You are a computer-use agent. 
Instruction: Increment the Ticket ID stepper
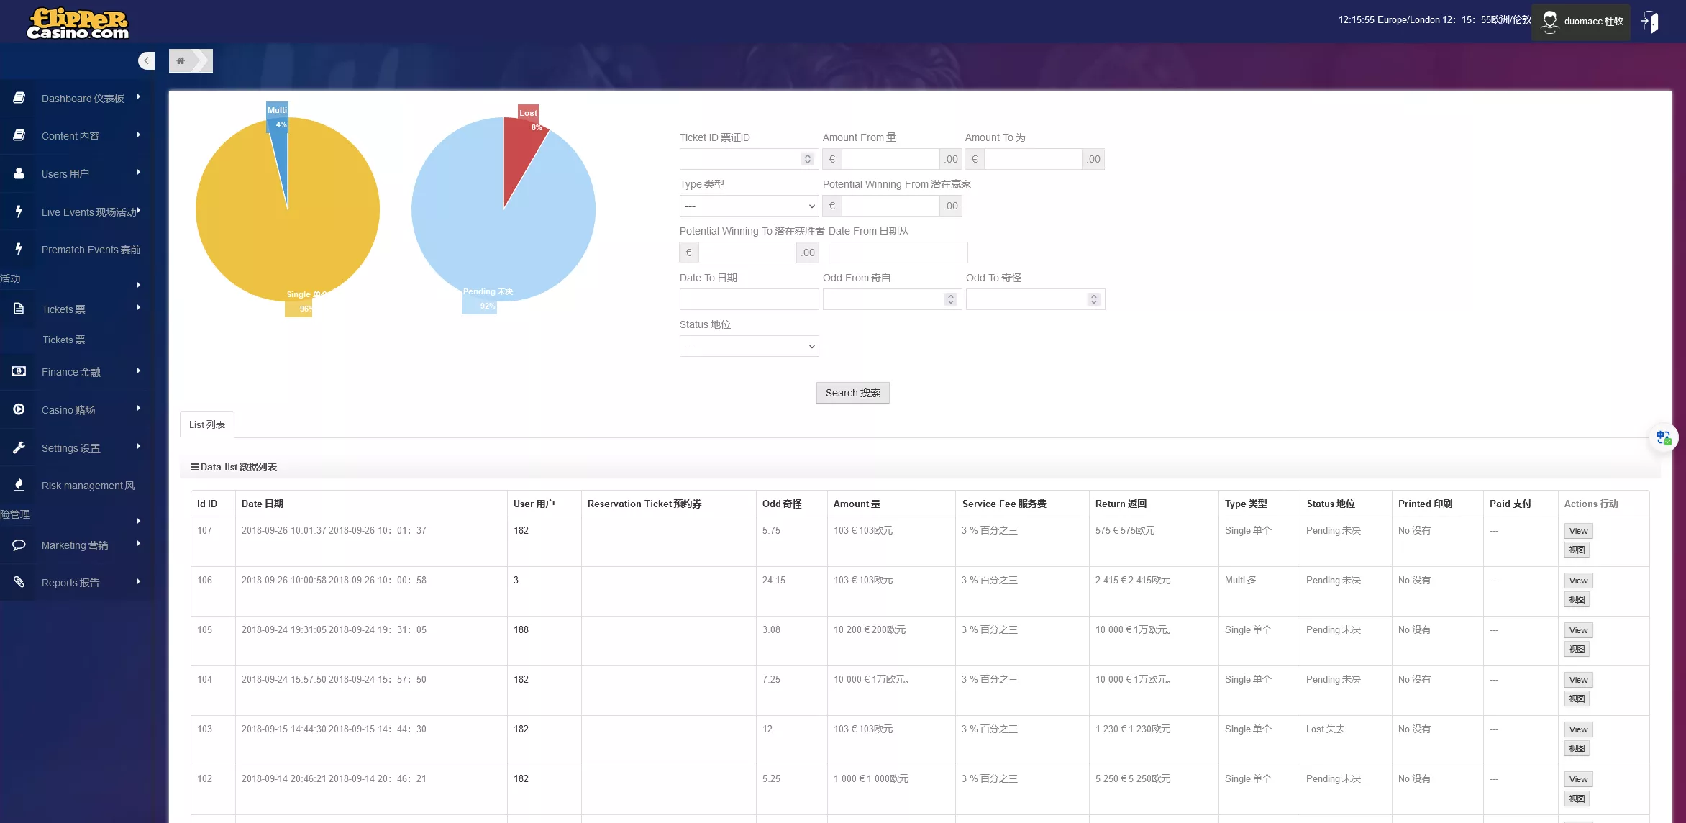coord(808,155)
